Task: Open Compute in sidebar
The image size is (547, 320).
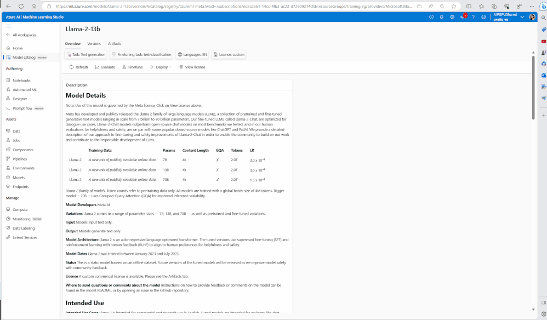Action: pyautogui.click(x=17, y=209)
